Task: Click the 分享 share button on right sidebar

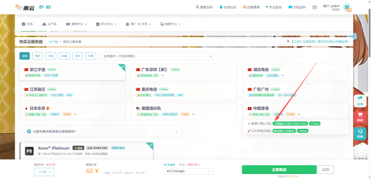Action: (x=360, y=101)
